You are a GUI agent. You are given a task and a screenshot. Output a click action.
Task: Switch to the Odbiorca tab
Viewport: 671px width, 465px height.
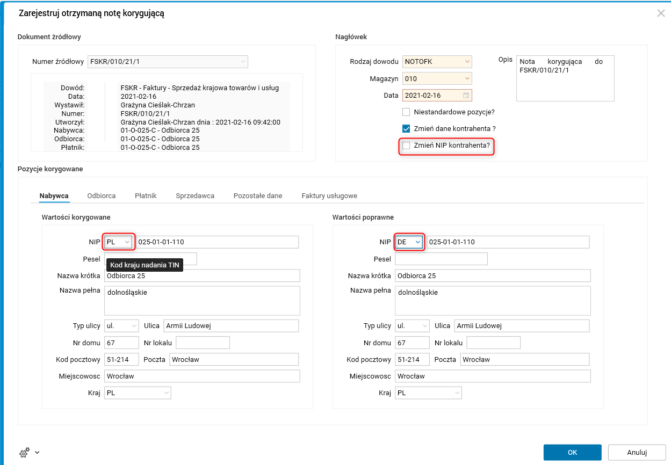tap(102, 196)
